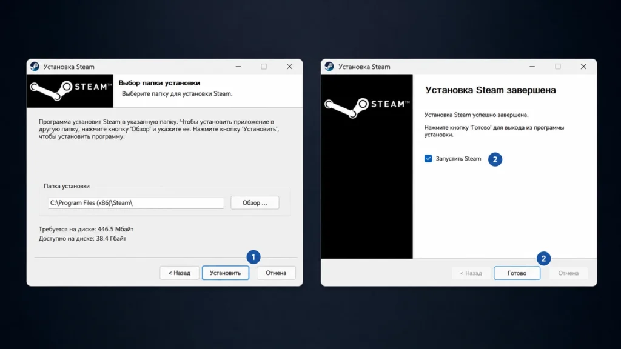Click text 'Установка Steam успешно завершена.'

click(477, 115)
